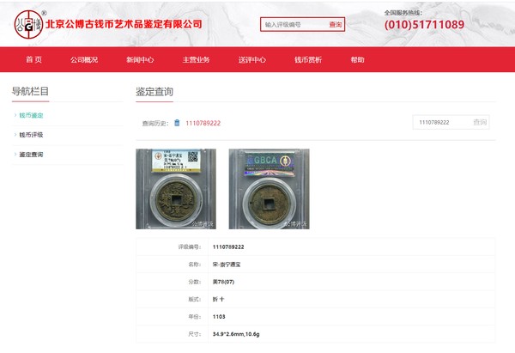Navigate to the 送评中心 page
The image size is (515, 353).
point(252,60)
